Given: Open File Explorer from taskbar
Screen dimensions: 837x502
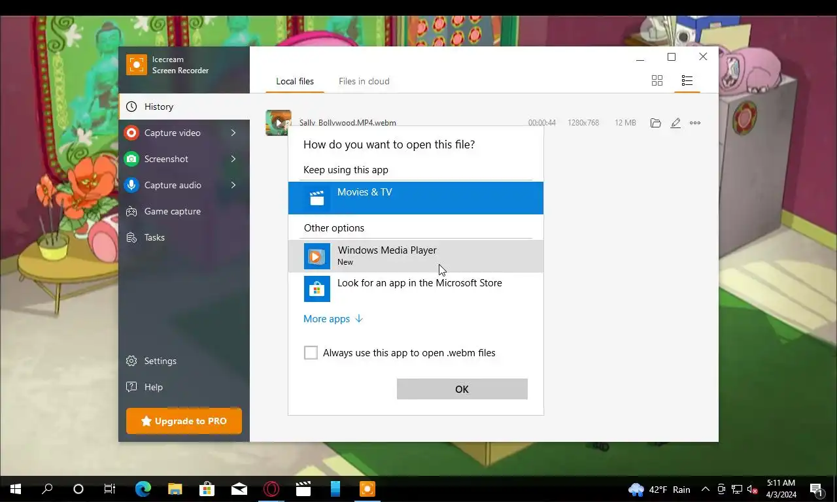Looking at the screenshot, I should pyautogui.click(x=175, y=489).
